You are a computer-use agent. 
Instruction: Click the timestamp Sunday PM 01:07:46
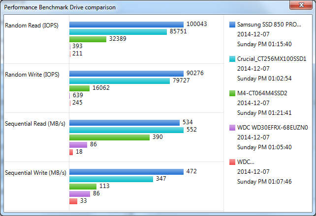(264, 182)
